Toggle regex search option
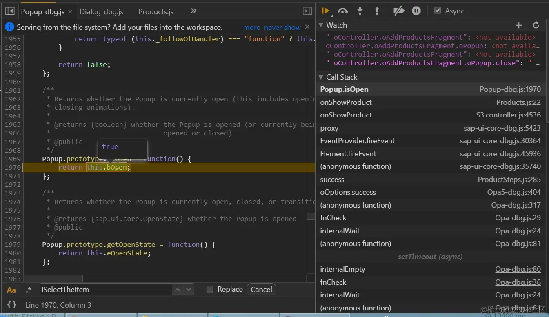Image resolution: width=549 pixels, height=317 pixels. point(28,290)
